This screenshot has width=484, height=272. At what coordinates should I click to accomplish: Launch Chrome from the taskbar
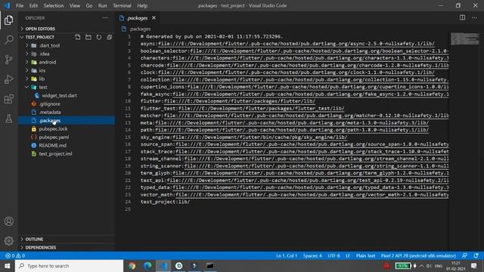132,266
